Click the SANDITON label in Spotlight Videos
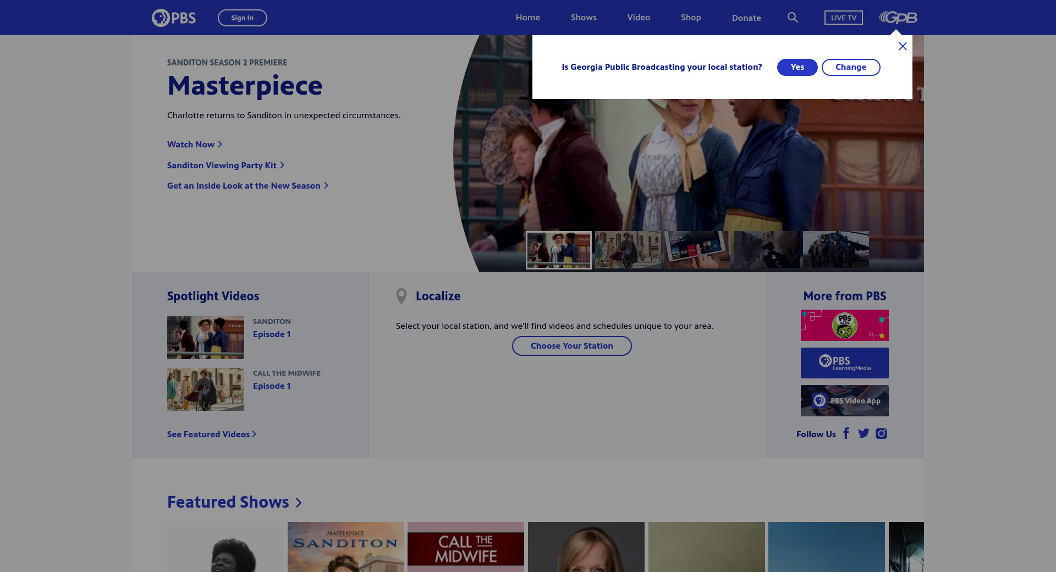This screenshot has height=572, width=1056. [272, 322]
